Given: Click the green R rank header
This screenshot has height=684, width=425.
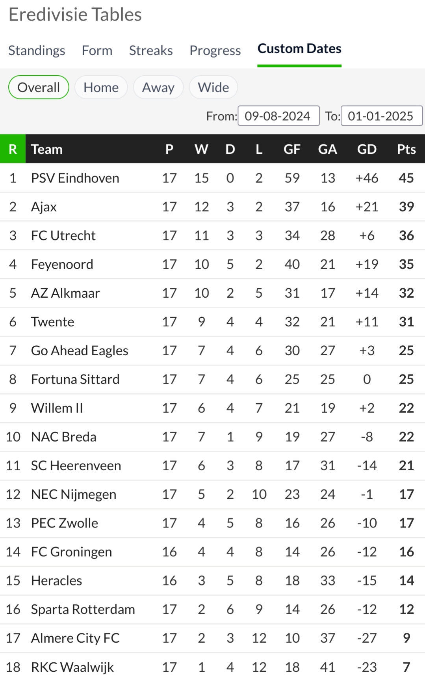Looking at the screenshot, I should 13,149.
